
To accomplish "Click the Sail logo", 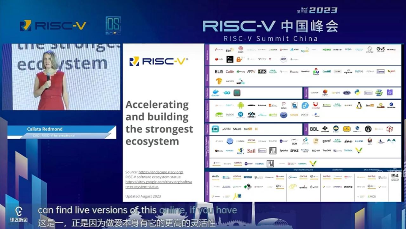I will tap(251, 151).
